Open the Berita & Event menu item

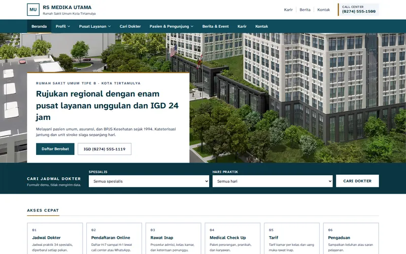(x=215, y=26)
